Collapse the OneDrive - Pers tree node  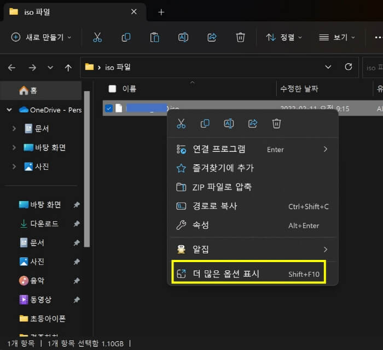[9, 110]
